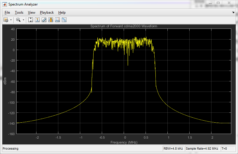Expand dropdown arrow beside Zoom tool
238x154 pixels.
(23, 20)
